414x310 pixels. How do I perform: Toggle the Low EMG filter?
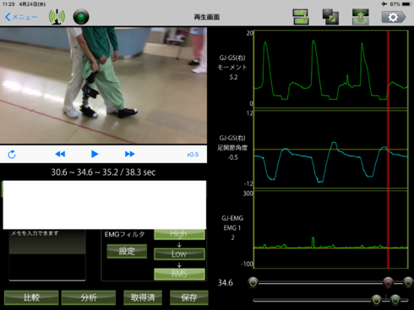tap(179, 254)
